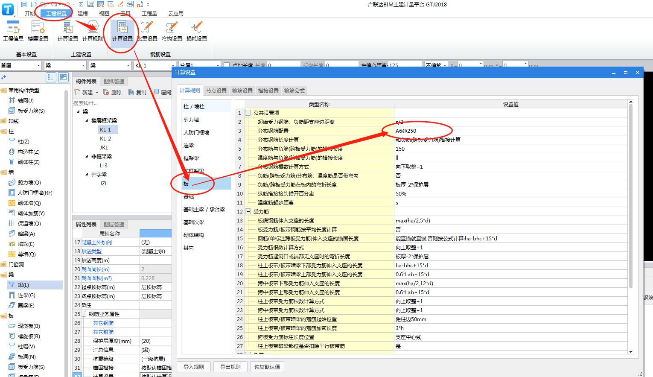Click the list view icon in navigation panel
Screen dimensions: 653x377
(51, 77)
